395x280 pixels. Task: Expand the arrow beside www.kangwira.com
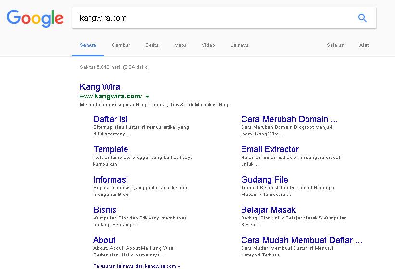coord(147,97)
